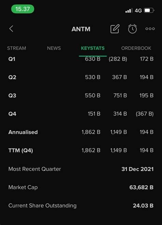
Task: Tap the TTM (Q4) row label
Action: (x=21, y=150)
